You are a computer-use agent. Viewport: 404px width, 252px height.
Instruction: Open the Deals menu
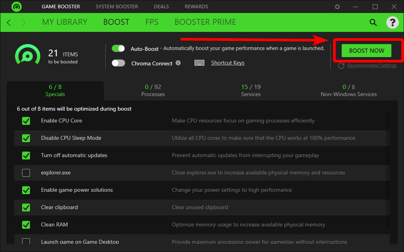point(161,7)
